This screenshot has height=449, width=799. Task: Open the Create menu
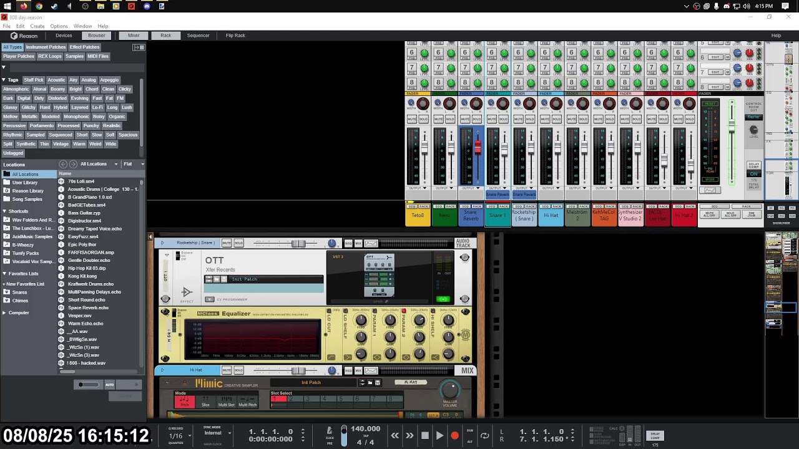pos(37,26)
